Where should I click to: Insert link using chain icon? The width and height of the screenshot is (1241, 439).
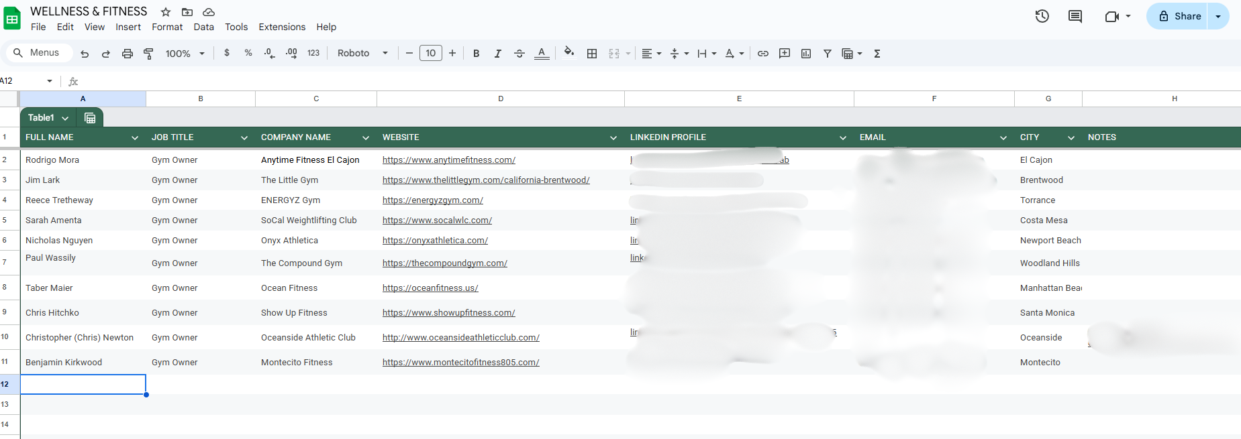tap(763, 54)
